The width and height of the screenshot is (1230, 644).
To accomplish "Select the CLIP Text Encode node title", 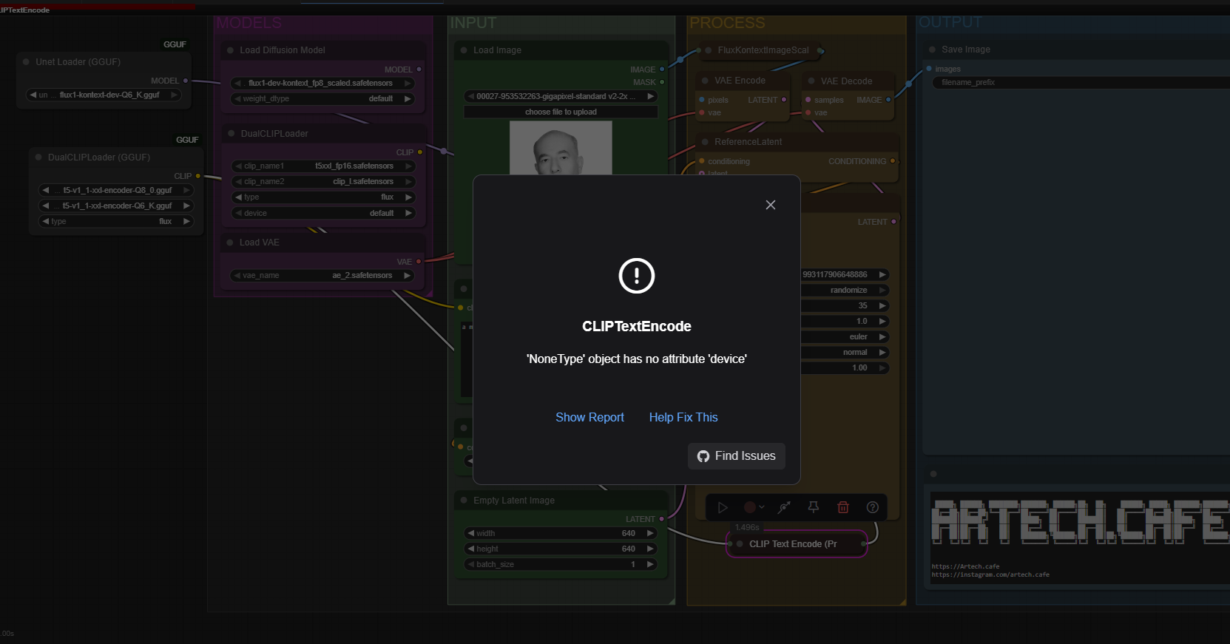I will [792, 544].
